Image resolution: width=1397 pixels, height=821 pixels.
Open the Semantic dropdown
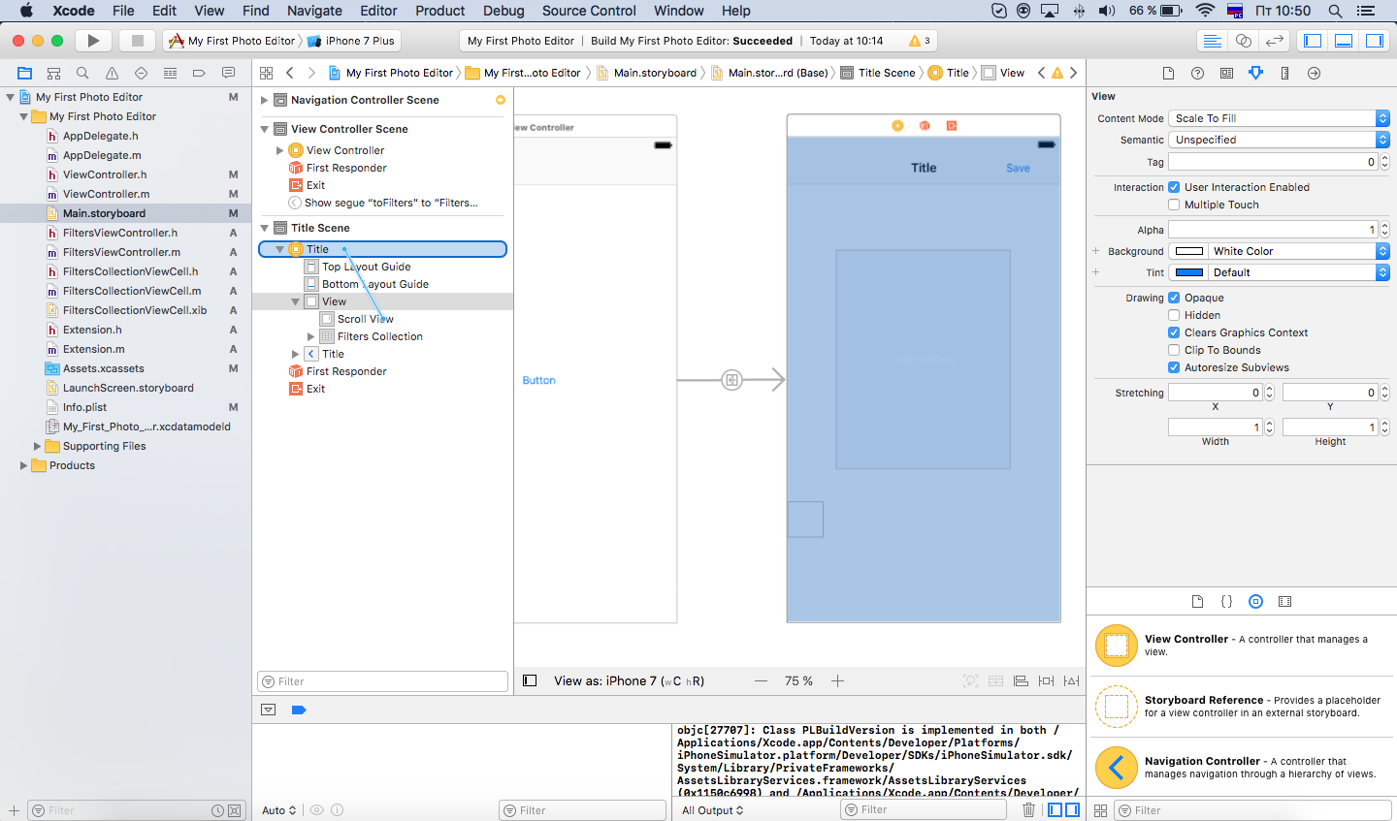(x=1279, y=140)
